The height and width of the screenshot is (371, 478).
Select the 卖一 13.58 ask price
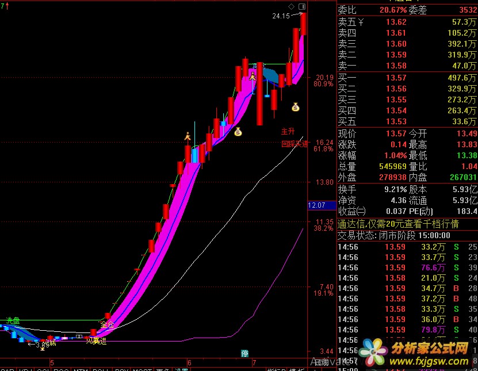point(396,66)
